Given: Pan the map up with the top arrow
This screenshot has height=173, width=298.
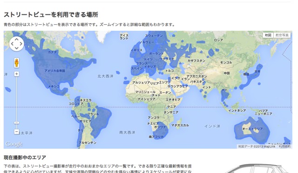Looking at the screenshot, I should point(17,39).
